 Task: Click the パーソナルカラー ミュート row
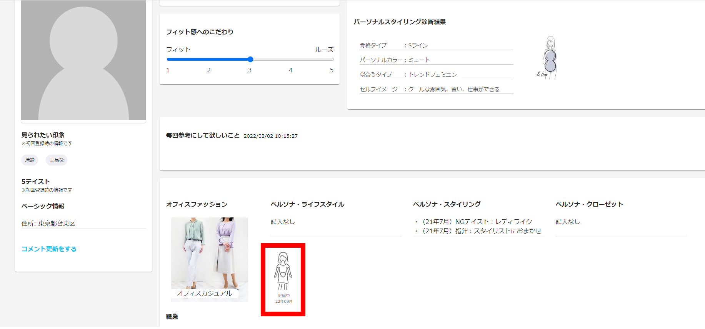tap(436, 60)
